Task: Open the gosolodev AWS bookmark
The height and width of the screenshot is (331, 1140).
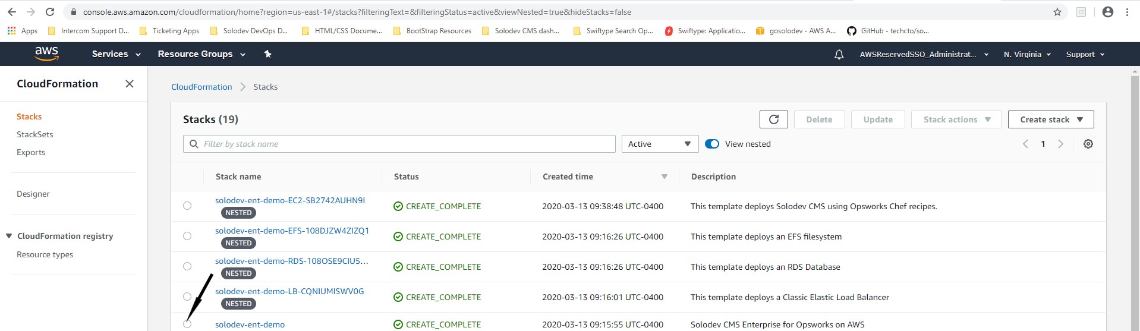Action: pyautogui.click(x=795, y=31)
